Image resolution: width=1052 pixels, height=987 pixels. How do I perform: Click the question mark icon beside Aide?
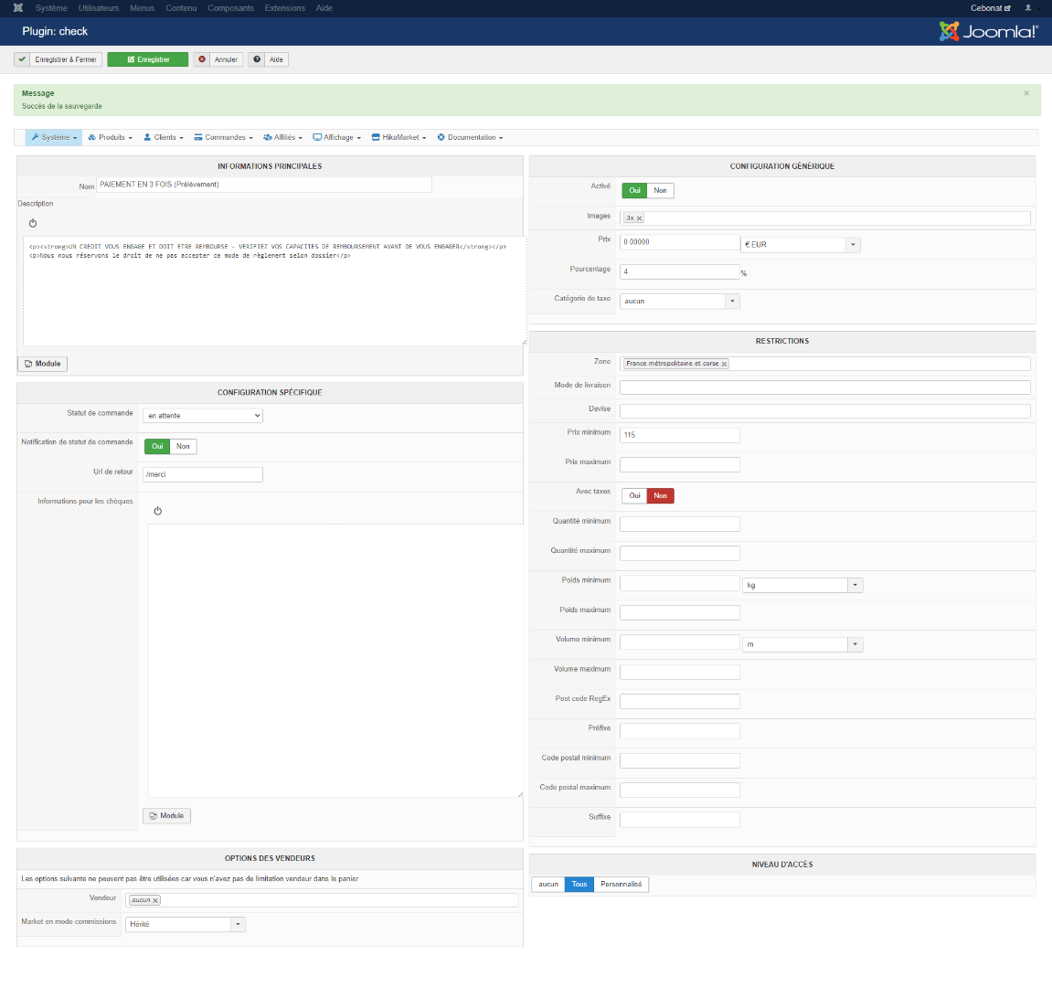[x=256, y=59]
